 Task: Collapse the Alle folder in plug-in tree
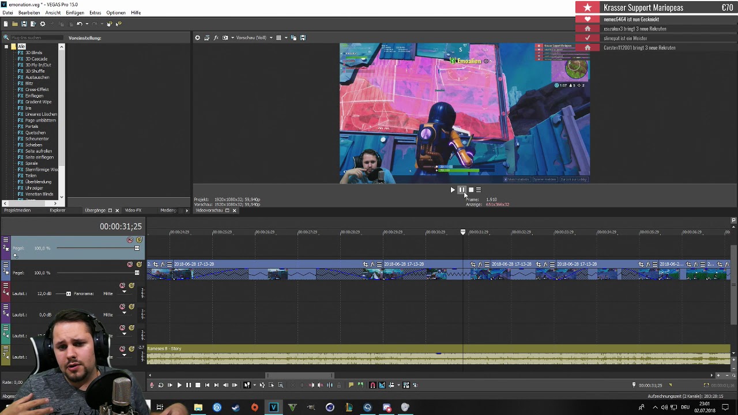6,47
